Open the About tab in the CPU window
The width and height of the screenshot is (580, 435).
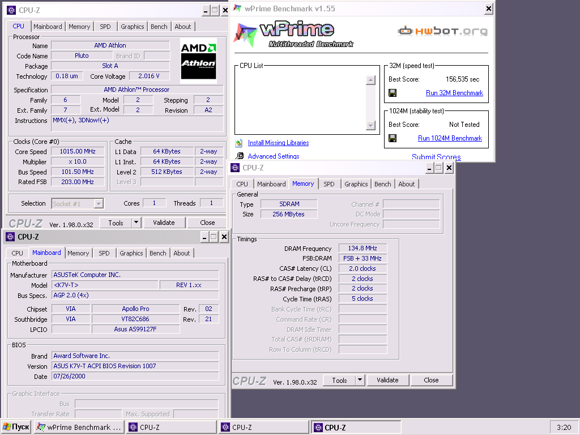pyautogui.click(x=183, y=27)
